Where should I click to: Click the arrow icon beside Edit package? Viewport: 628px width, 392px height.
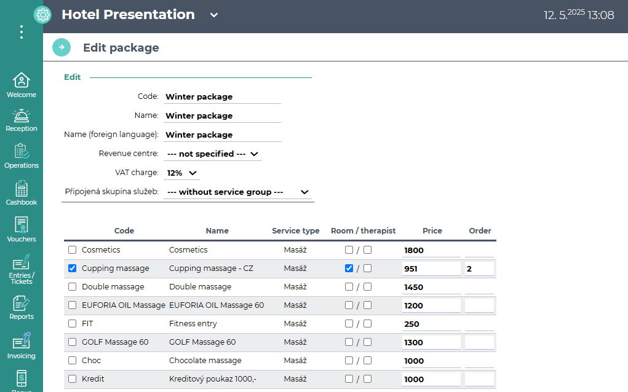(62, 47)
